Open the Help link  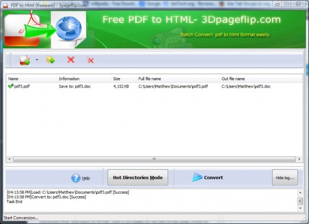pyautogui.click(x=86, y=178)
